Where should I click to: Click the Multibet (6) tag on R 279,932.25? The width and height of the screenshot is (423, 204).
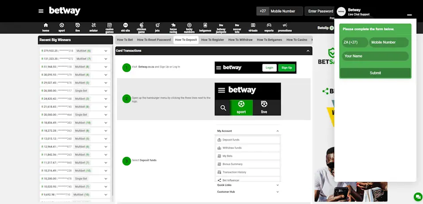(x=84, y=51)
